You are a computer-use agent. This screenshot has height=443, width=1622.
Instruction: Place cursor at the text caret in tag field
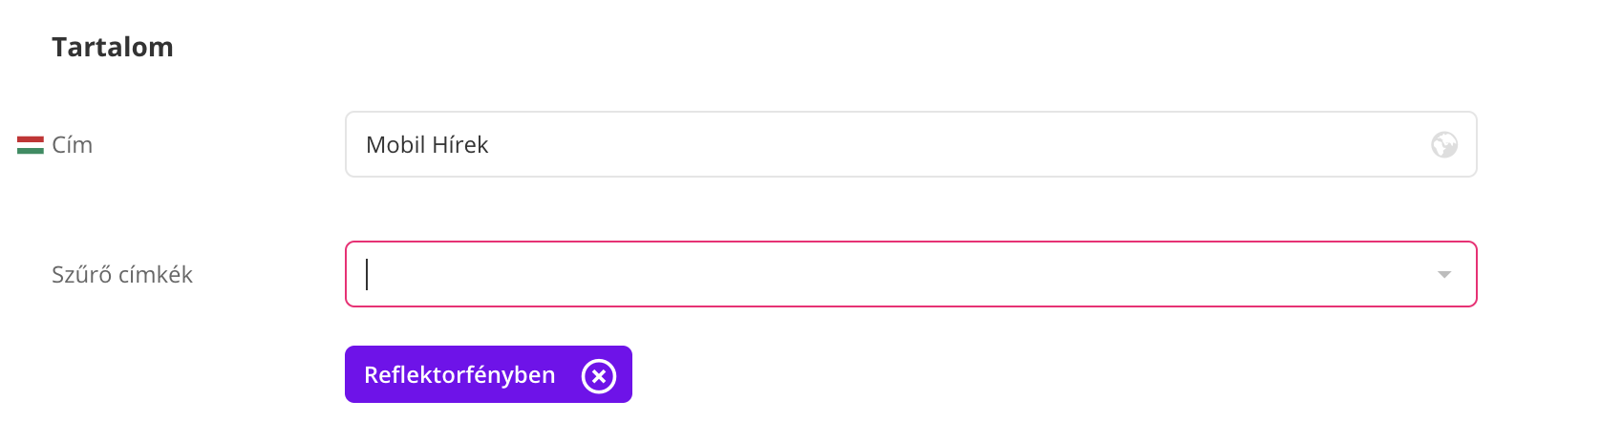(367, 275)
